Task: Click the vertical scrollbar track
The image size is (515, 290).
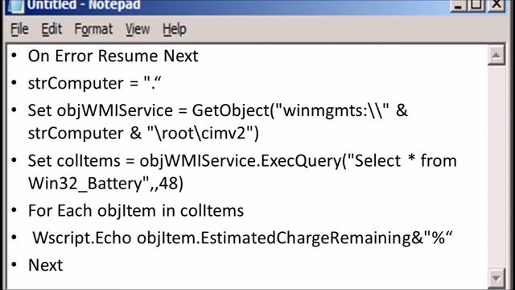Action: (x=496, y=167)
